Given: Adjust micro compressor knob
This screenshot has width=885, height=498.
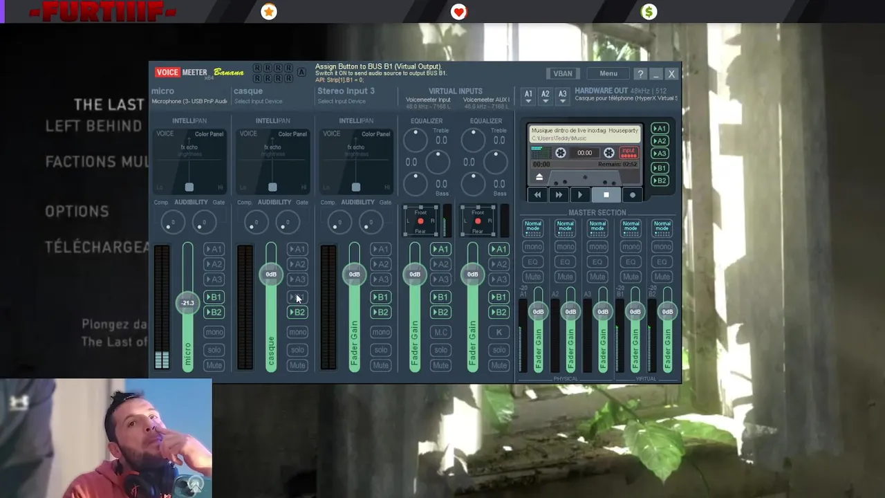Looking at the screenshot, I should (x=172, y=223).
